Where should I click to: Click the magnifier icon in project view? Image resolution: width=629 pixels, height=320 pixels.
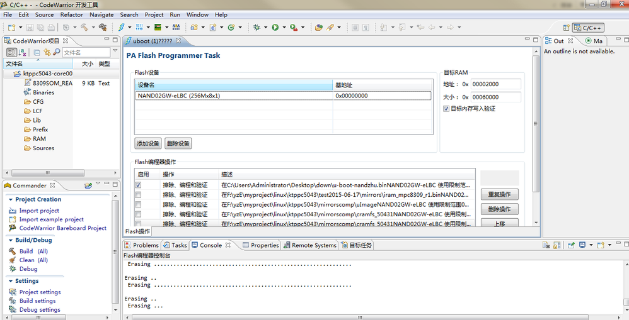tap(57, 52)
